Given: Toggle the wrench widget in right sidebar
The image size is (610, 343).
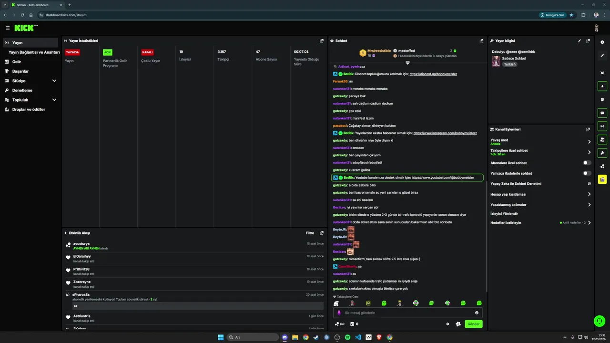Looking at the screenshot, I should pyautogui.click(x=602, y=153).
